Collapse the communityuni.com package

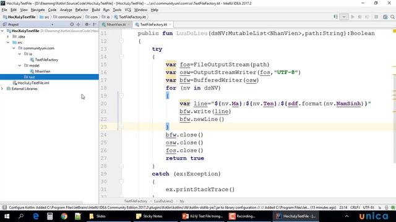(x=14, y=48)
